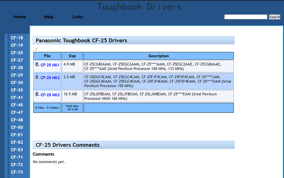The image size is (284, 178).
Task: Open the CF-41 sidebar entry
Action: click(x=17, y=98)
